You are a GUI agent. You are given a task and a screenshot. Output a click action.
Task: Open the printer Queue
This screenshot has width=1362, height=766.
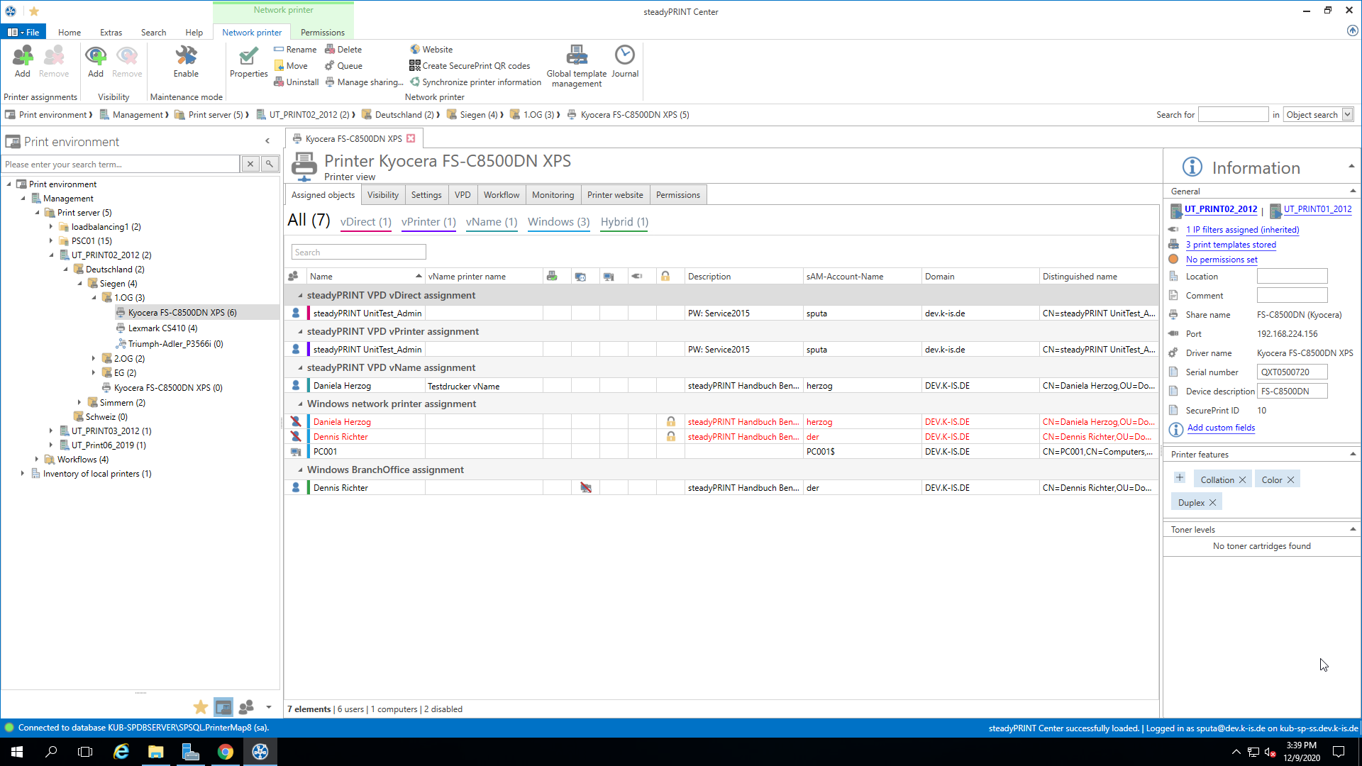[343, 66]
